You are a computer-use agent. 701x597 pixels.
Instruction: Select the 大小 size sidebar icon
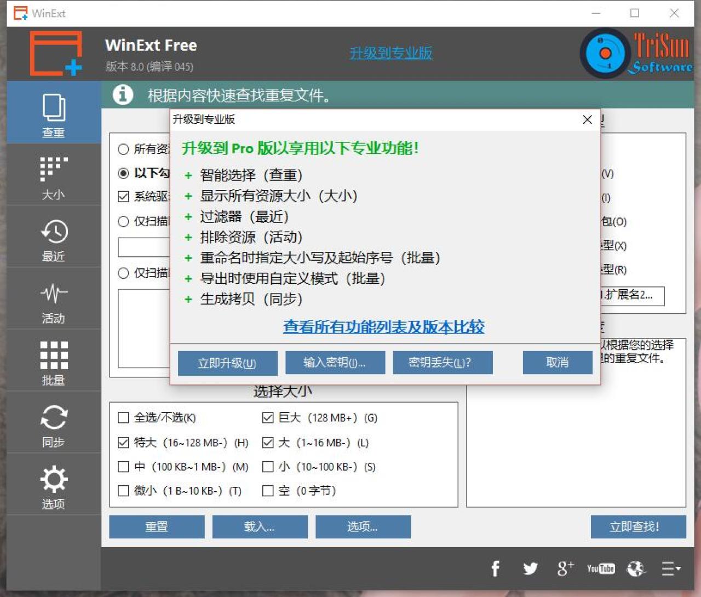point(54,176)
